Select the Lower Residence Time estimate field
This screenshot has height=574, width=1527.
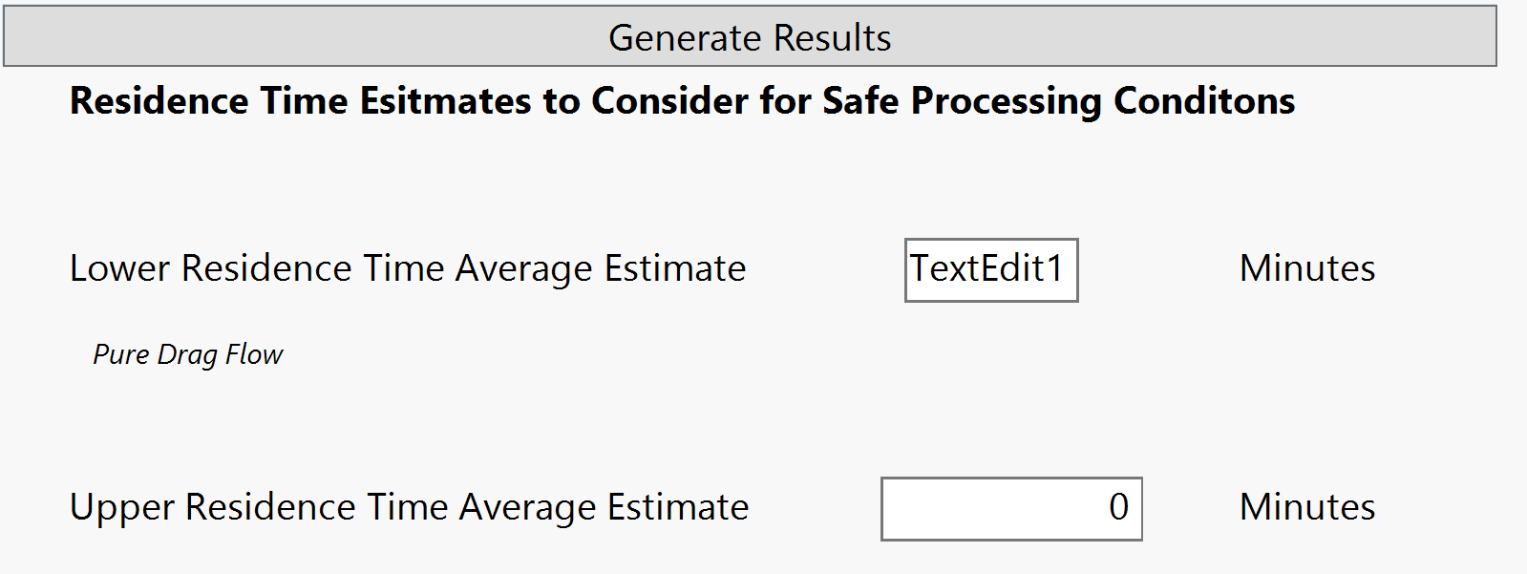click(990, 270)
